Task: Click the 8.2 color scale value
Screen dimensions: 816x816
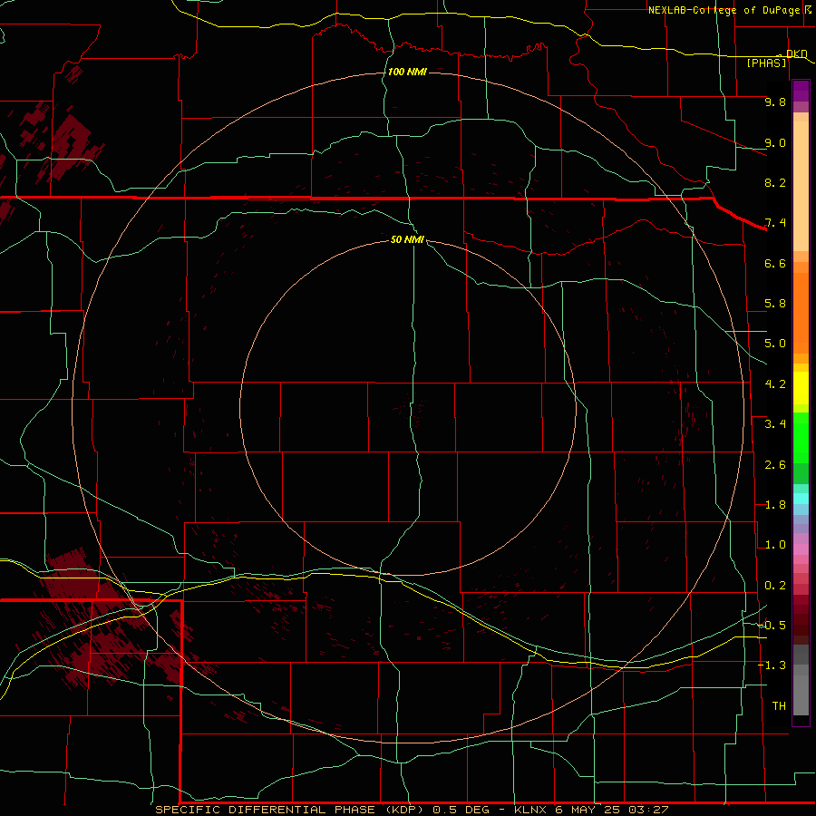Action: pyautogui.click(x=775, y=182)
